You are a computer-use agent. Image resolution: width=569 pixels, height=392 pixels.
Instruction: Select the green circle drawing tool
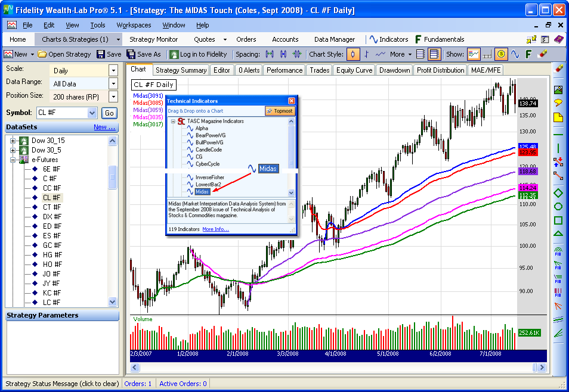tap(558, 207)
